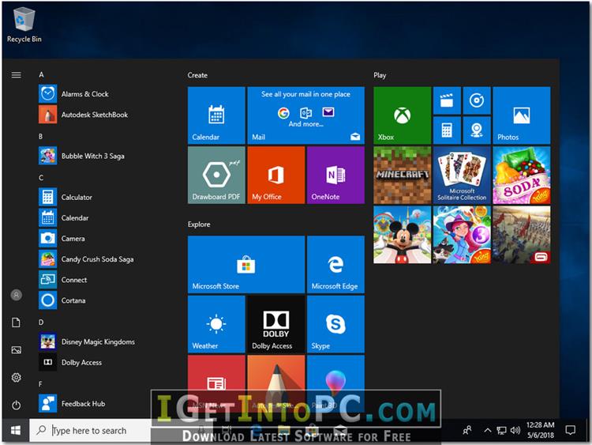This screenshot has width=592, height=445.
Task: Open the Movies & TV small tile
Action: [x=447, y=100]
